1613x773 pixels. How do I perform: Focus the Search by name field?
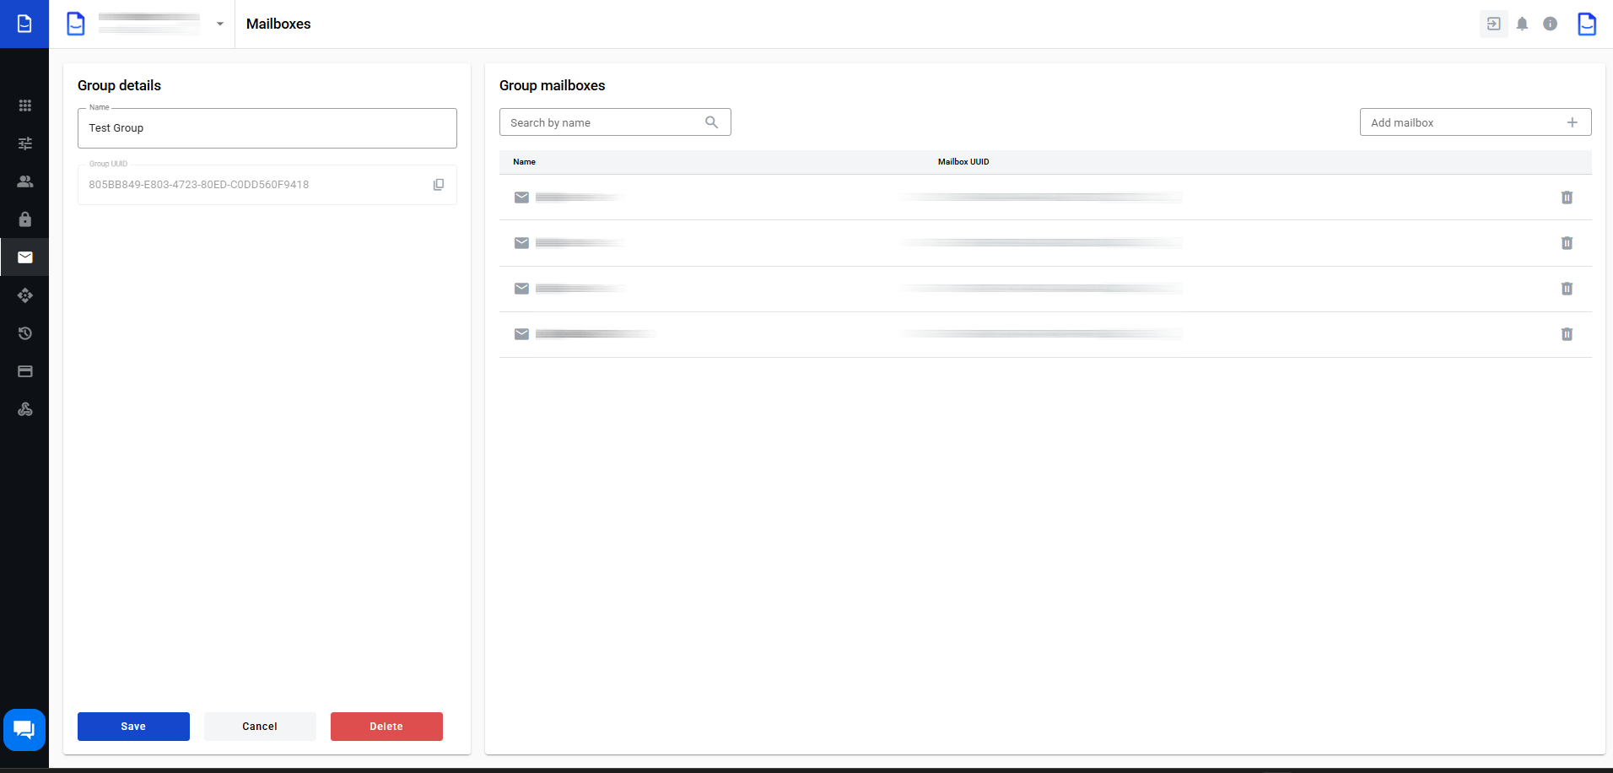point(615,122)
